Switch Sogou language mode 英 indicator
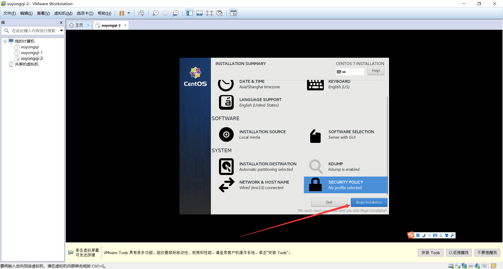The width and height of the screenshot is (503, 269). (418, 235)
